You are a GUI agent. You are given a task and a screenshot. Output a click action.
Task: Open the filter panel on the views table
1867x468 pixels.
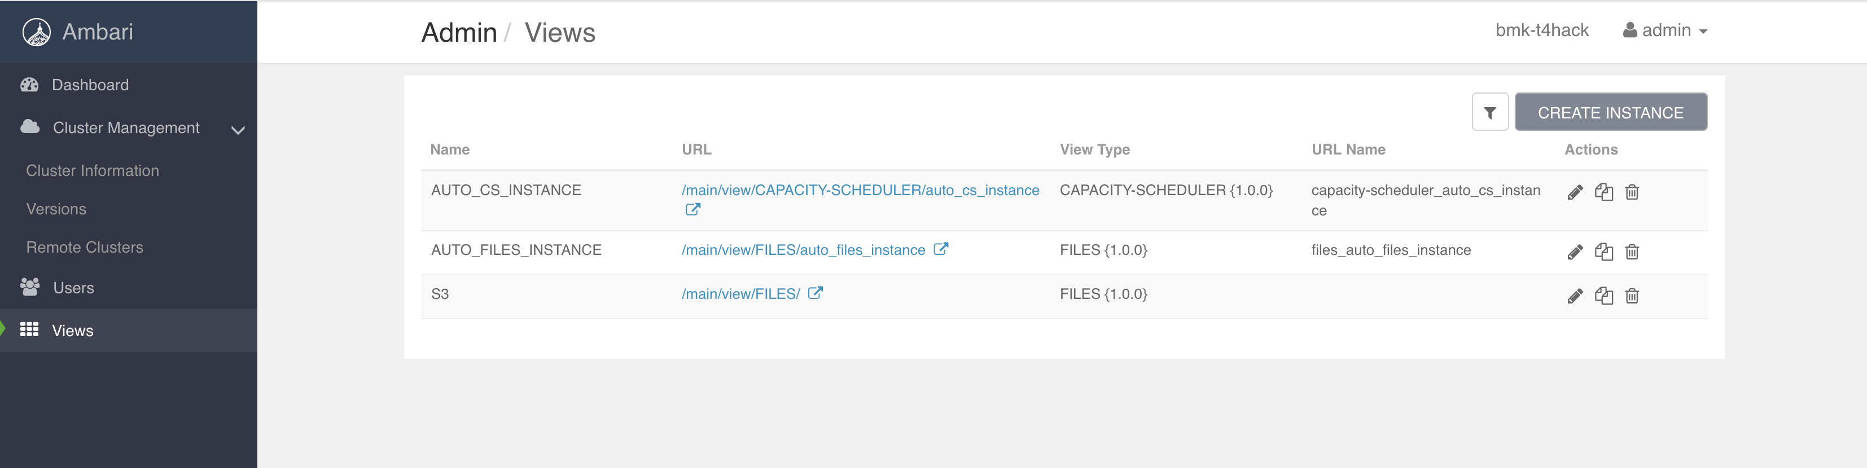[1490, 112]
